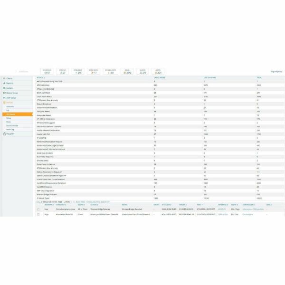Click Policy Compliance Issue category cell
Image resolution: width=285 pixels, height=285 pixels.
66,209
